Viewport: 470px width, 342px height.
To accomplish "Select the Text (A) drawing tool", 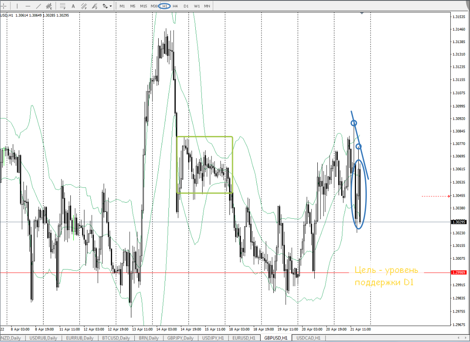I will point(73,6).
